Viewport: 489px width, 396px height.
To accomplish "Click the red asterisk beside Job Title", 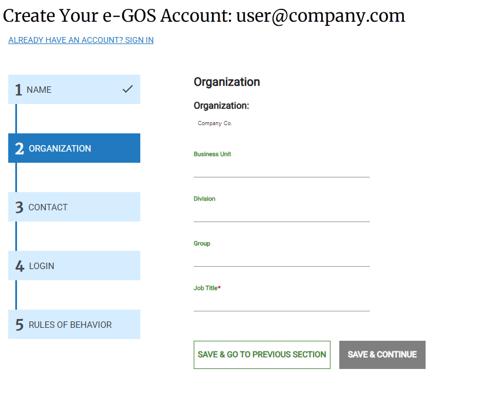I will 221,287.
